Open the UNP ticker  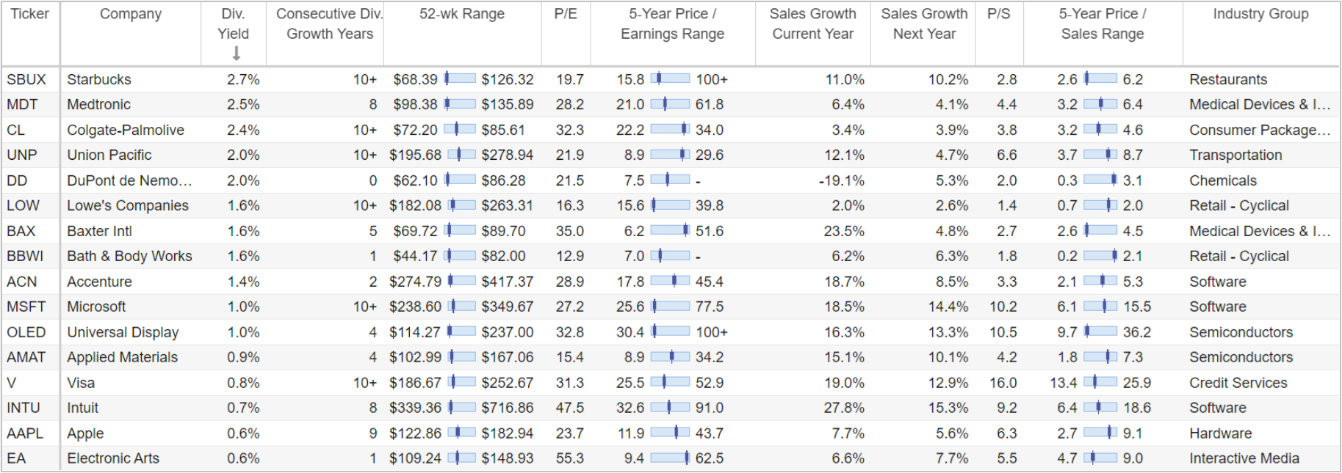pos(22,155)
